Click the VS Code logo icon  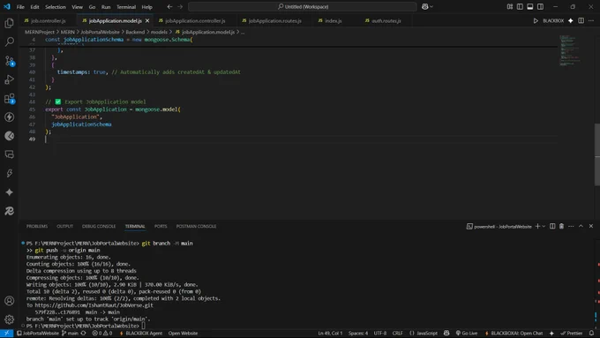point(7,6)
